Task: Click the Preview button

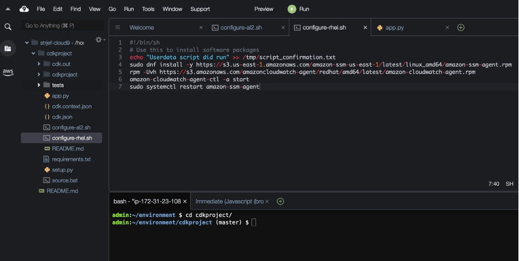Action: 263,9
